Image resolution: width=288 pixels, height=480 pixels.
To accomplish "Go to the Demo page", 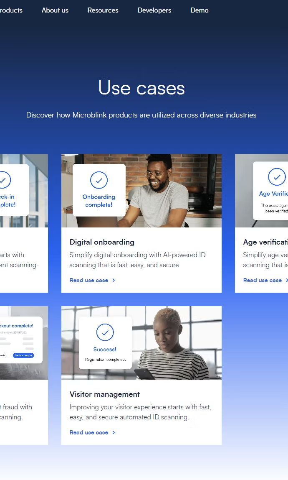I will (x=200, y=10).
